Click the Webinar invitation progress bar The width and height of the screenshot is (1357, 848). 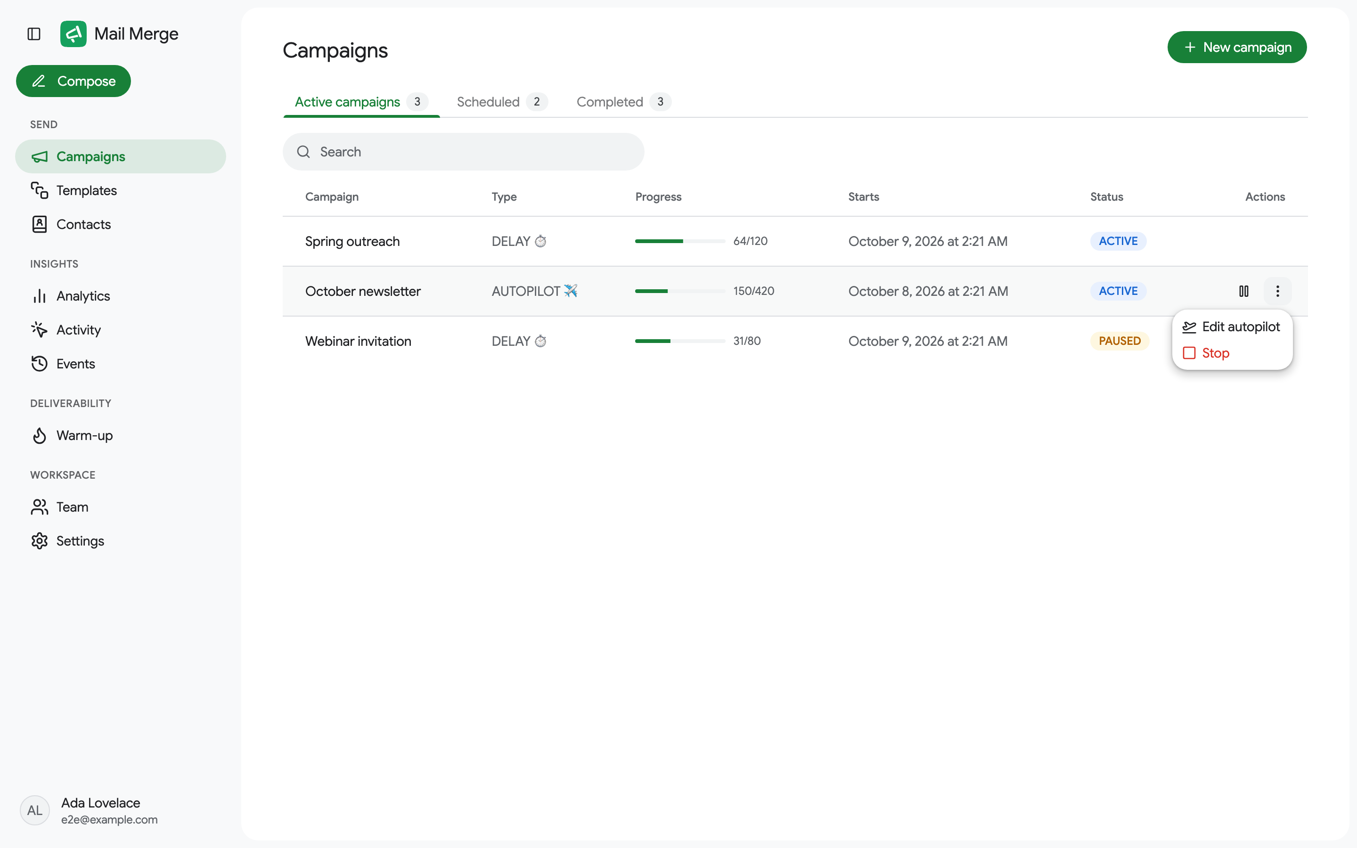[680, 341]
